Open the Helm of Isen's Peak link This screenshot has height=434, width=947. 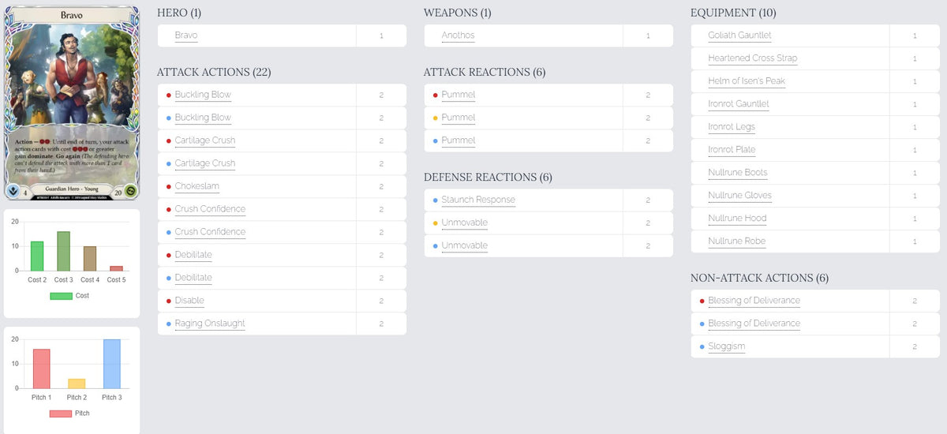click(x=747, y=81)
